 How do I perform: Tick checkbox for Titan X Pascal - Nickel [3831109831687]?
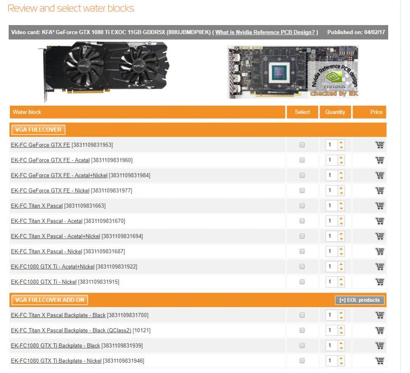click(x=302, y=251)
